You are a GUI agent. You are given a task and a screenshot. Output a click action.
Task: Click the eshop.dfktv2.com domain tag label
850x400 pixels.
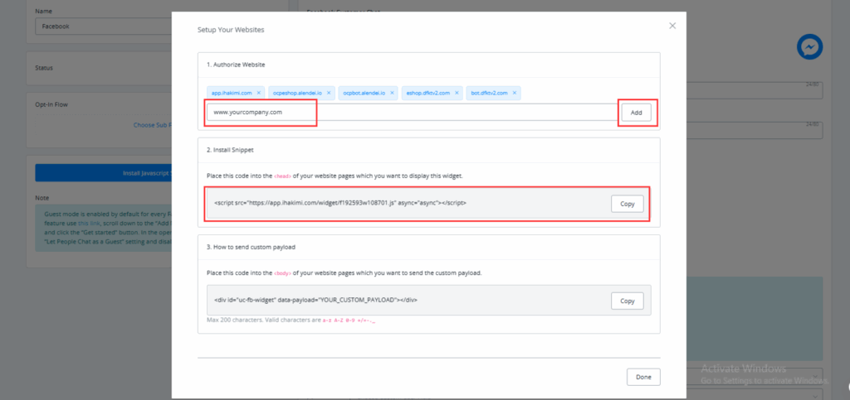point(427,93)
